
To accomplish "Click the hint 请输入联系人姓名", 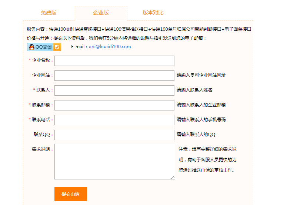I will tap(194, 90).
